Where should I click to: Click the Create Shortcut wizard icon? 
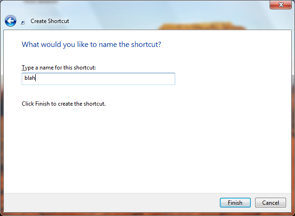(x=23, y=23)
